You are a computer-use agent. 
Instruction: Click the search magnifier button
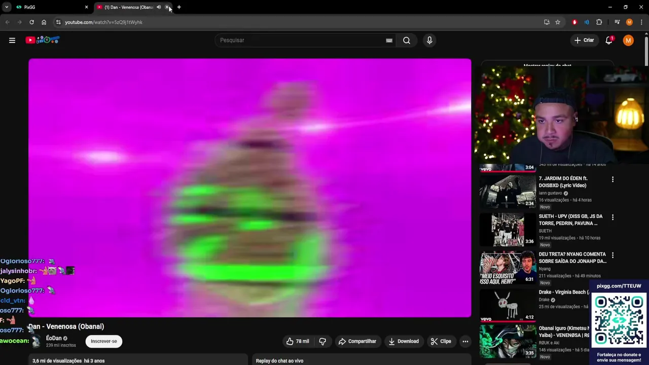coord(407,40)
